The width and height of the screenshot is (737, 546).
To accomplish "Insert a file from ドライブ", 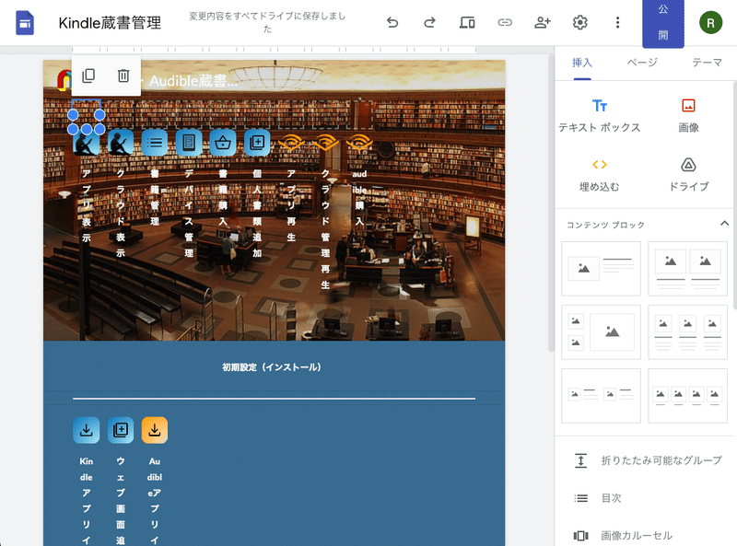I will tap(688, 175).
